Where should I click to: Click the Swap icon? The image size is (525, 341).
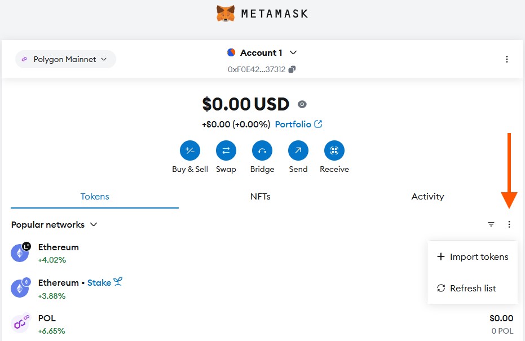pyautogui.click(x=226, y=150)
